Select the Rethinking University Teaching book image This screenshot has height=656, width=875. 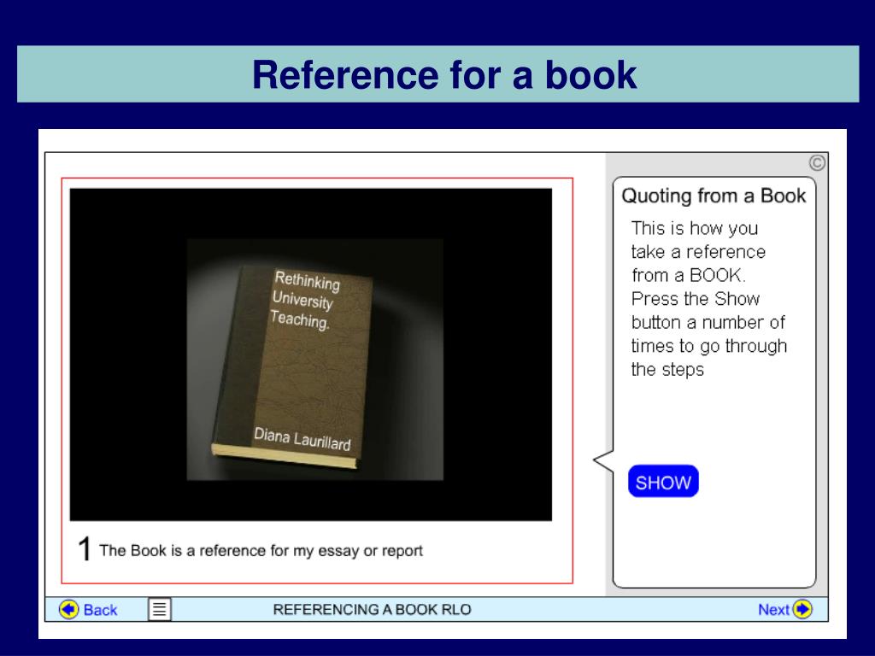314,360
